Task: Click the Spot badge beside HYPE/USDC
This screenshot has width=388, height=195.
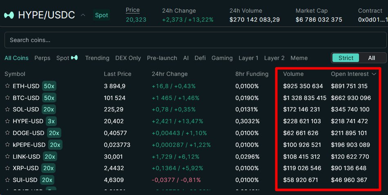Action: click(101, 15)
